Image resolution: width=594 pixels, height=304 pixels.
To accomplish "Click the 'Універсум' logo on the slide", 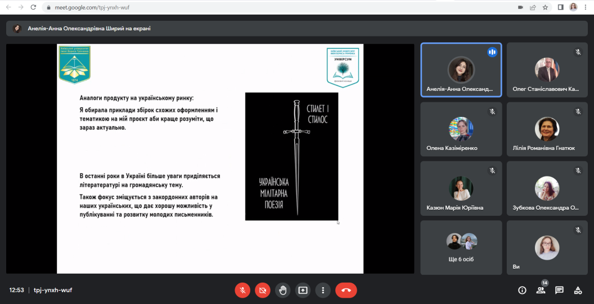I will click(x=343, y=67).
